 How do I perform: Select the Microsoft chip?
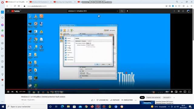167,97
